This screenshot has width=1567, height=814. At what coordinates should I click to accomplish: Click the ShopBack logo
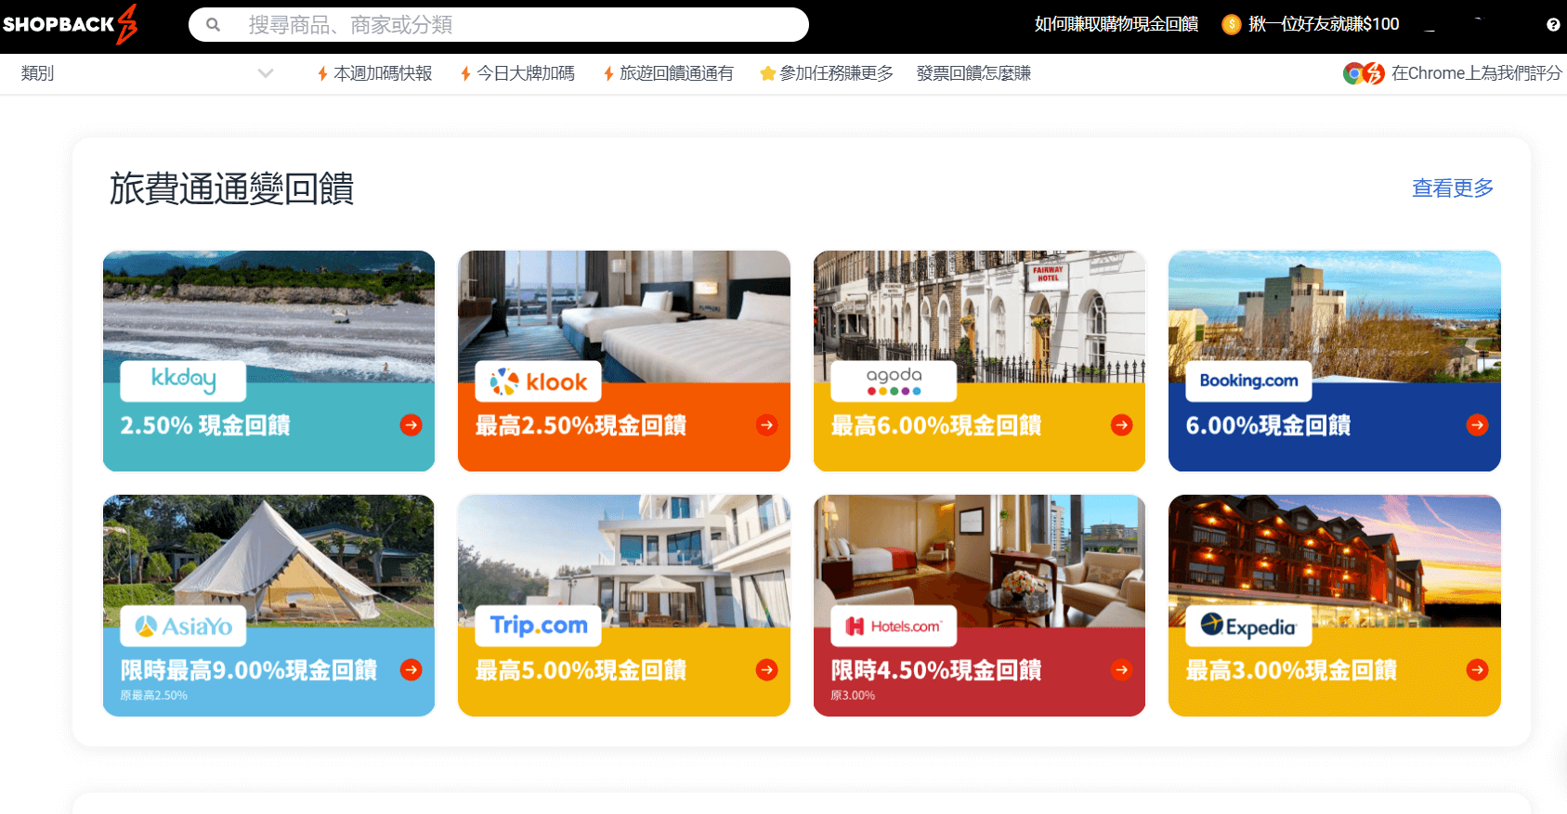click(71, 24)
